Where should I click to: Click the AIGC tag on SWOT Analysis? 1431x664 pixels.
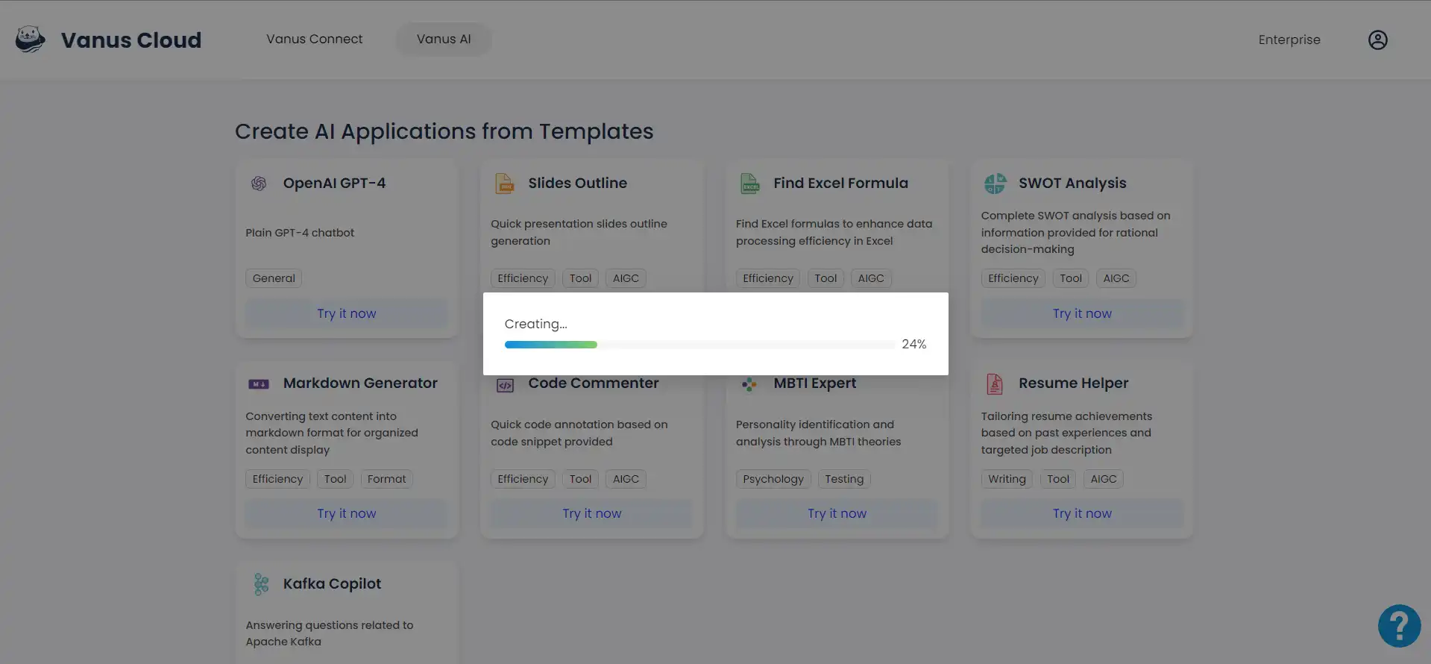(1116, 278)
